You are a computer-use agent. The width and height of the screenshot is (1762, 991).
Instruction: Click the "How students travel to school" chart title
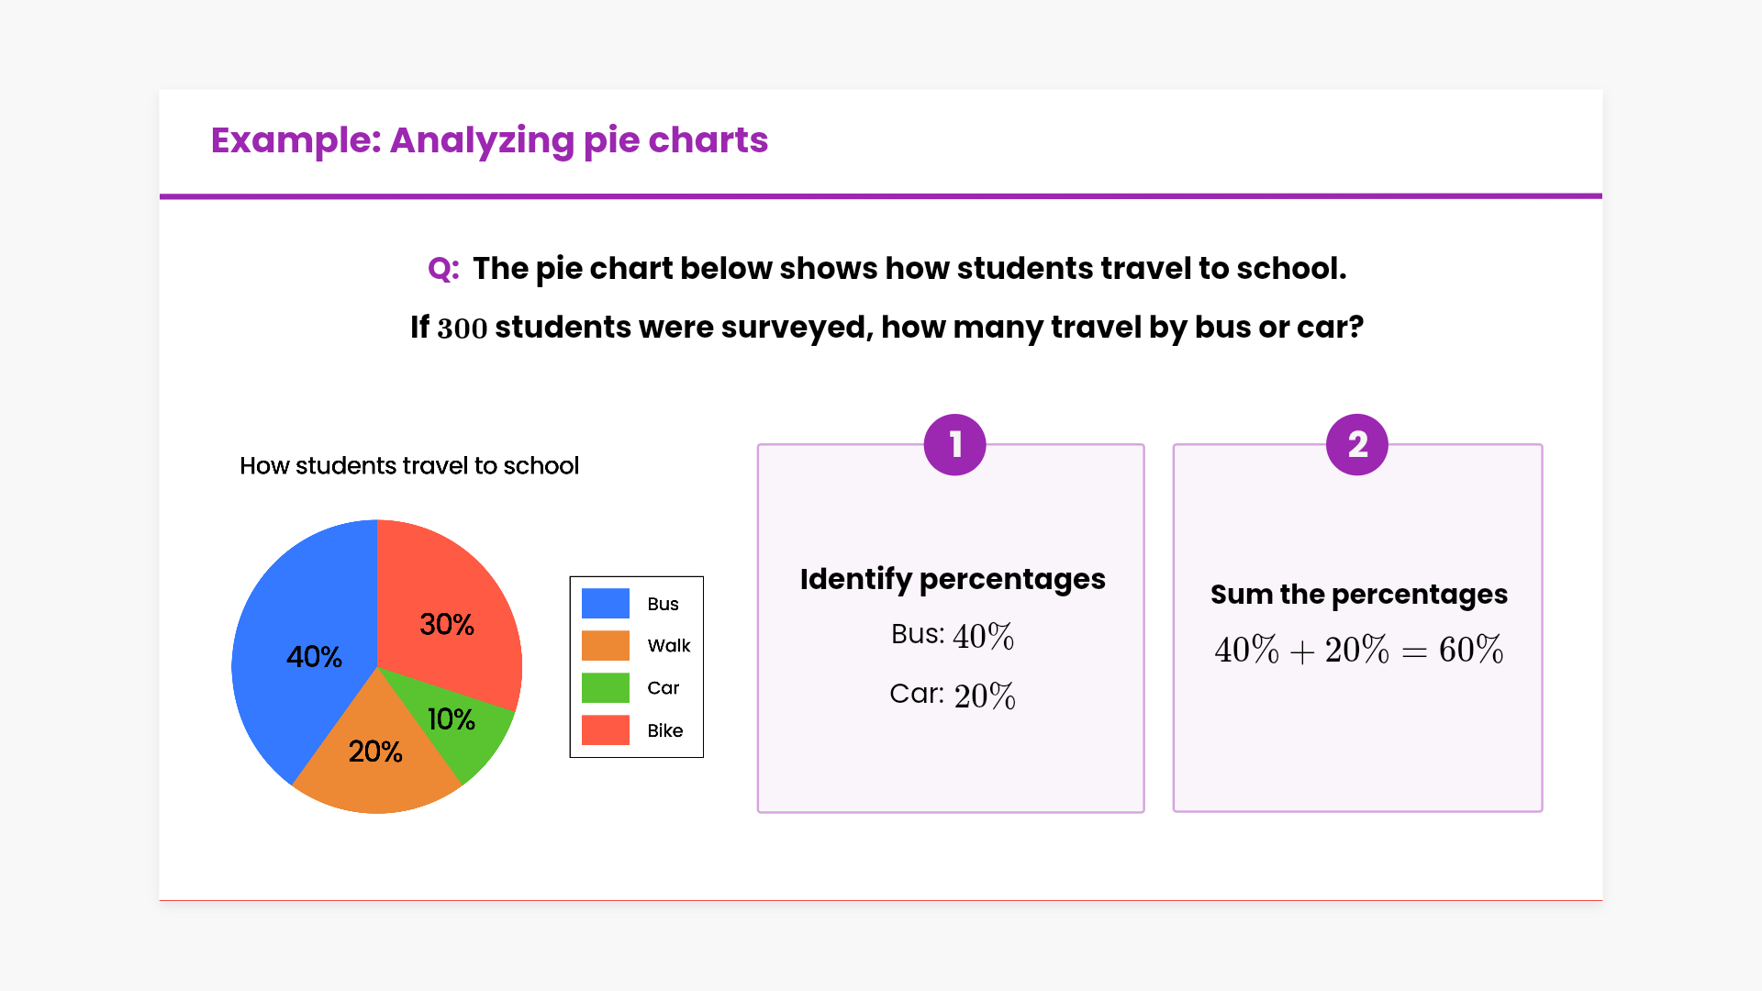point(409,466)
